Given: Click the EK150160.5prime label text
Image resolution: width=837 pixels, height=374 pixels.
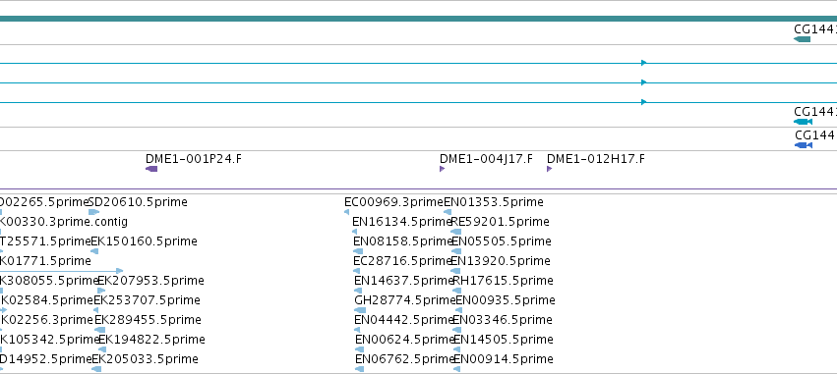Looking at the screenshot, I should tap(145, 241).
